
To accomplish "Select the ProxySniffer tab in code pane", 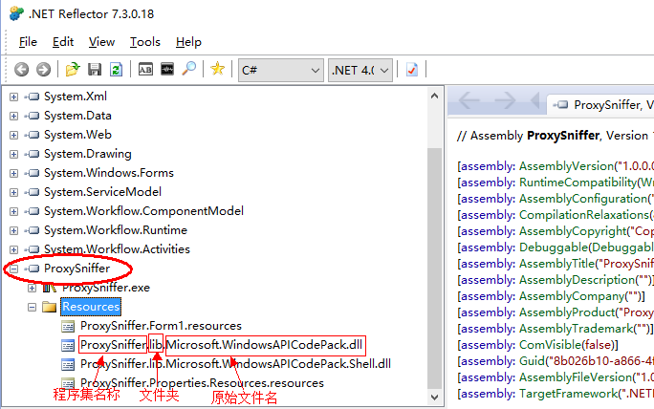I will (x=600, y=105).
